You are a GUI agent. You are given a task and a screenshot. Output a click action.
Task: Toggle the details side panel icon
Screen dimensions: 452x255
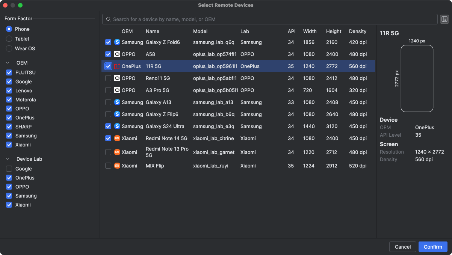[x=444, y=19]
